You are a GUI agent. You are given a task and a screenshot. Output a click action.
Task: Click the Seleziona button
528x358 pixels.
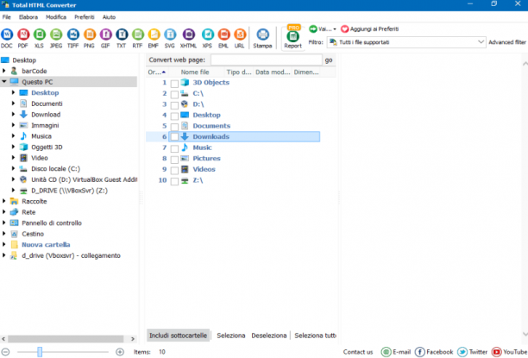231,336
